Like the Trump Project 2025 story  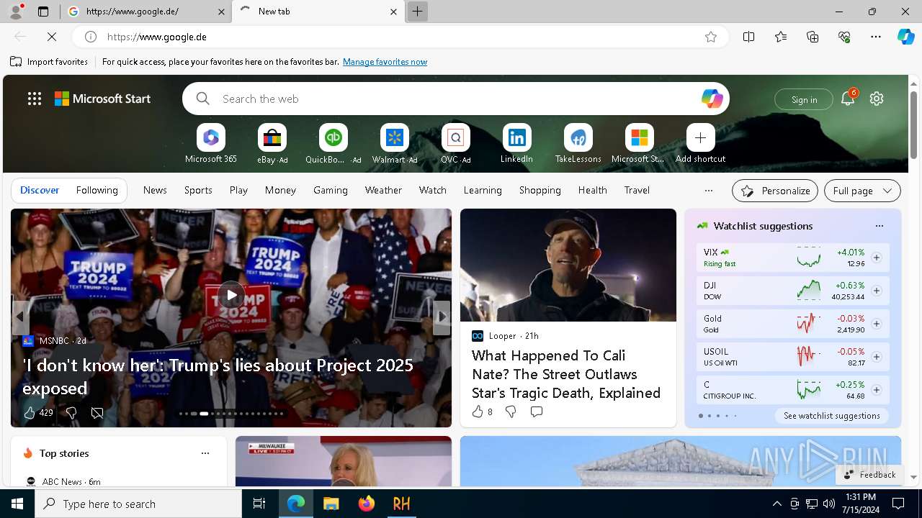[x=30, y=412]
